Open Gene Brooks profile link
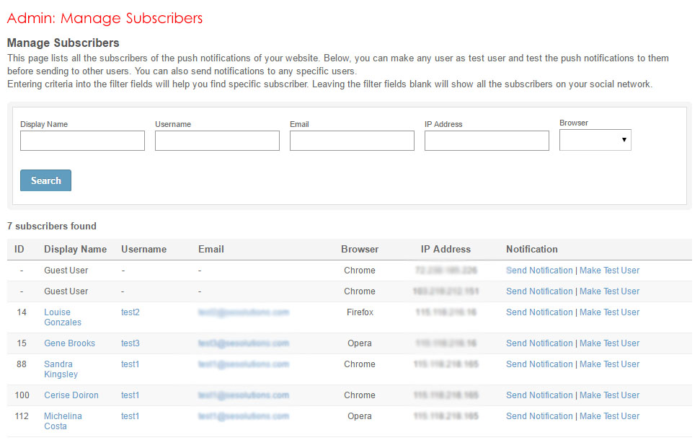The image size is (700, 448). click(x=69, y=343)
